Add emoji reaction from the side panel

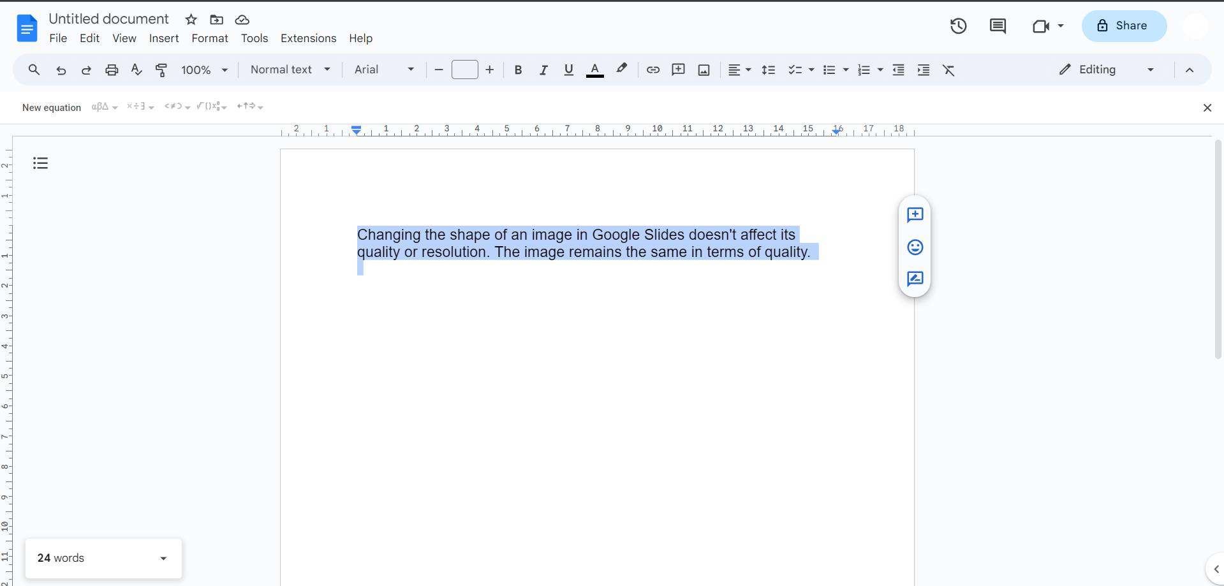[915, 247]
